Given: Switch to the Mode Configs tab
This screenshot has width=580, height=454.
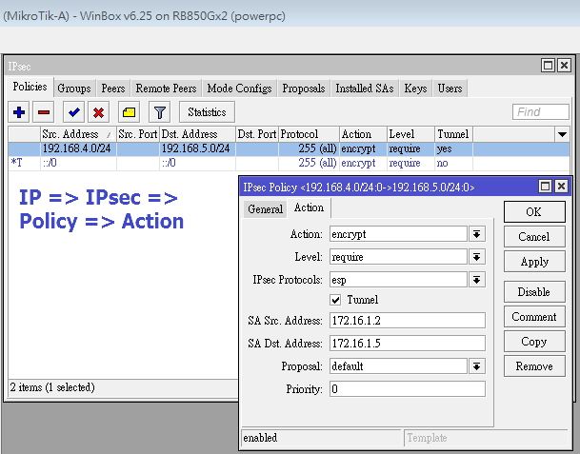Looking at the screenshot, I should [239, 89].
